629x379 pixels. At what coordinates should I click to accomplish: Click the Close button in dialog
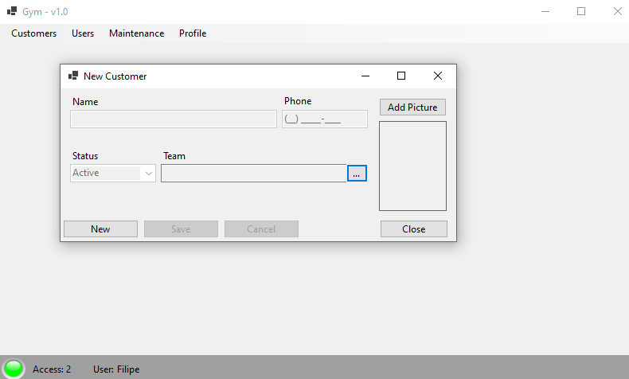pos(413,229)
